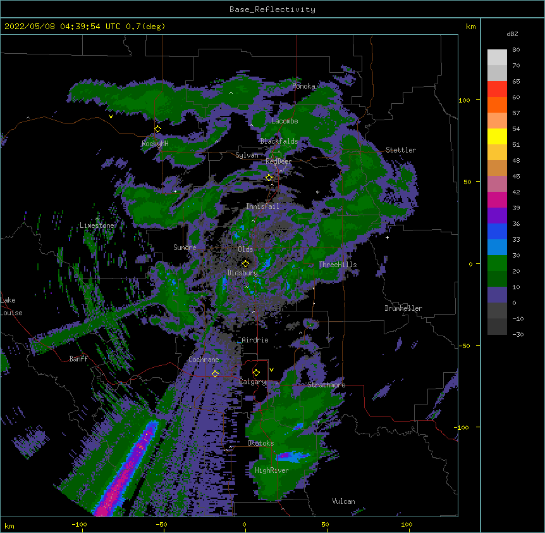The width and height of the screenshot is (545, 533).
Task: Click the Base_Reflectivity title text
Action: coord(272,9)
